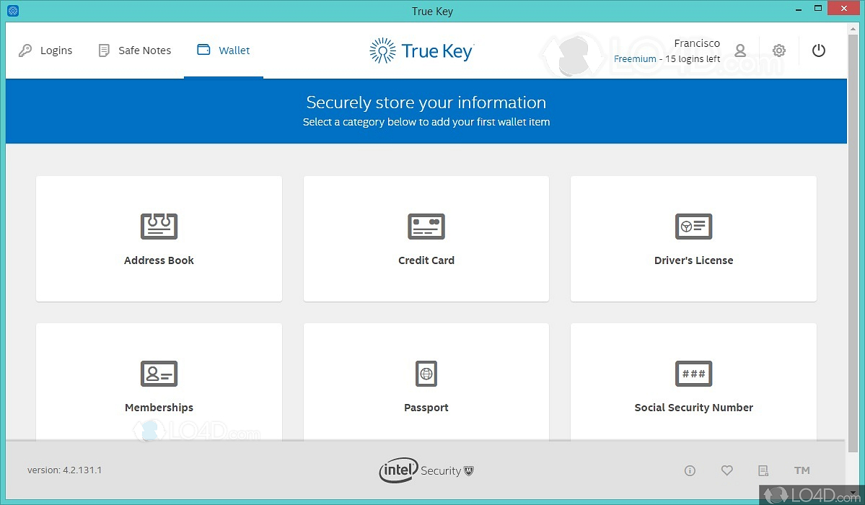Click the key icon beside Logins

[x=25, y=50]
